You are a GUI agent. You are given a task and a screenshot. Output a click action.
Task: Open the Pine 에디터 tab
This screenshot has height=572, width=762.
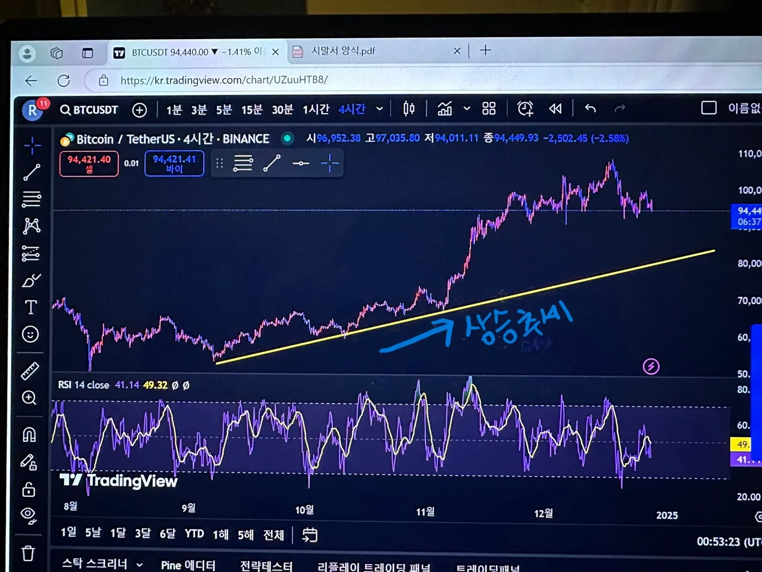coord(188,565)
